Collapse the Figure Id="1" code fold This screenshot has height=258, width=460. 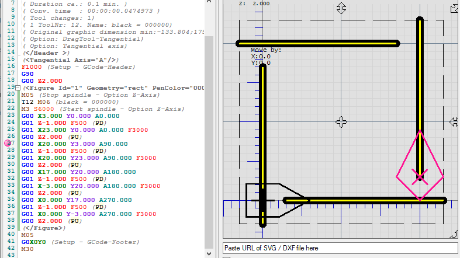18,88
